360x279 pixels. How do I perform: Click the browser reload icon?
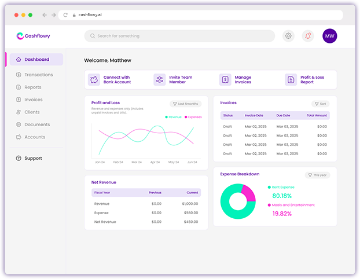pyautogui.click(x=66, y=14)
